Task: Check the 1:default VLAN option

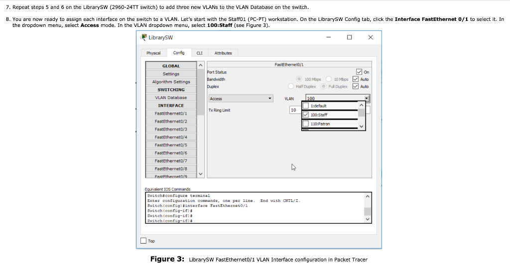Action: (x=305, y=106)
